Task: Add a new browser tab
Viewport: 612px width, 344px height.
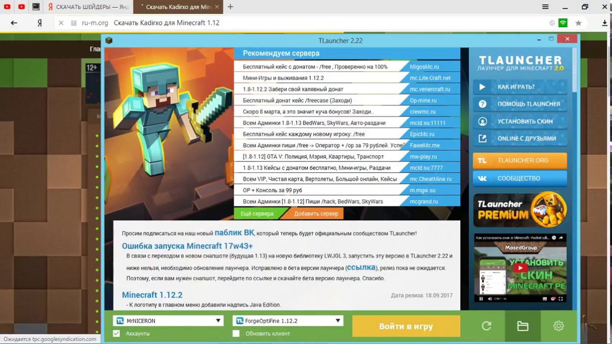Action: (x=230, y=7)
